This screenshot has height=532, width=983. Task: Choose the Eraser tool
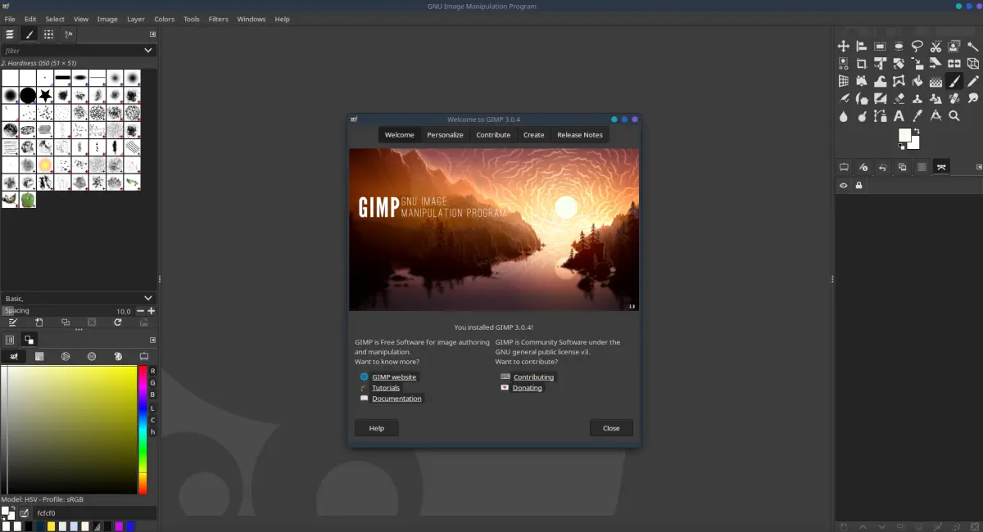coord(899,98)
